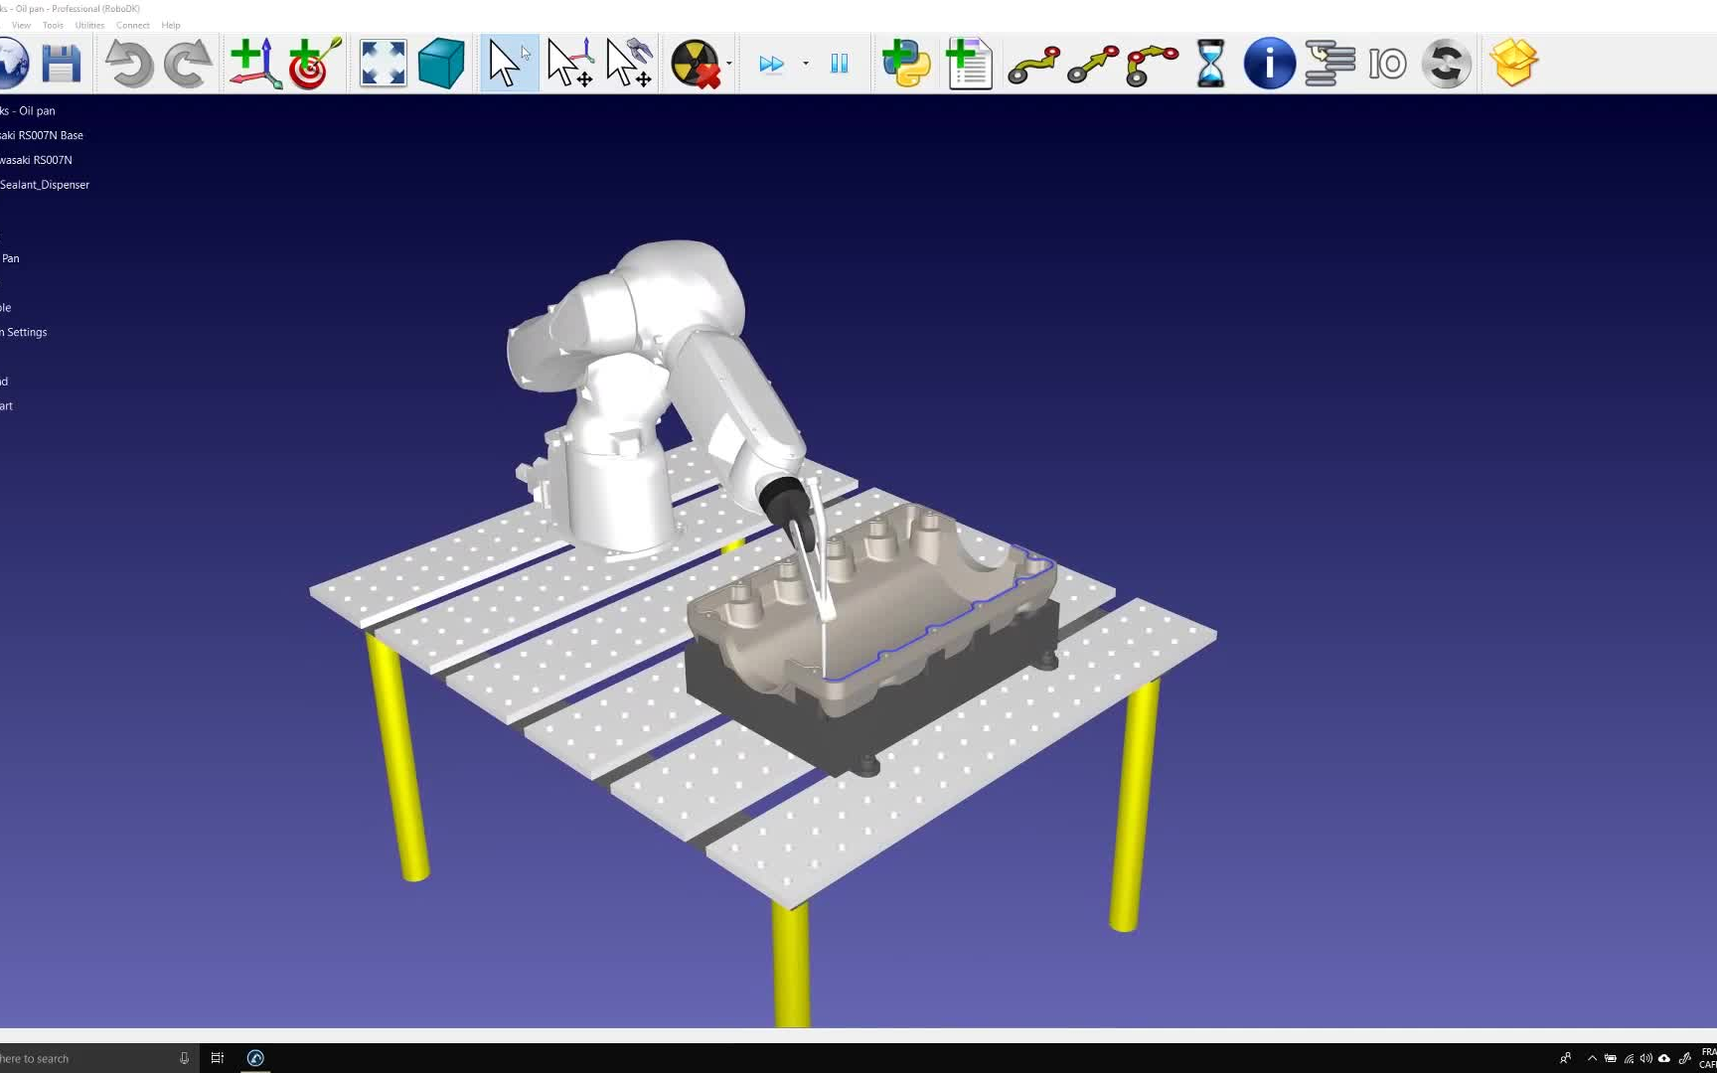
Task: Open the Add Reference Frame tool
Action: click(252, 63)
